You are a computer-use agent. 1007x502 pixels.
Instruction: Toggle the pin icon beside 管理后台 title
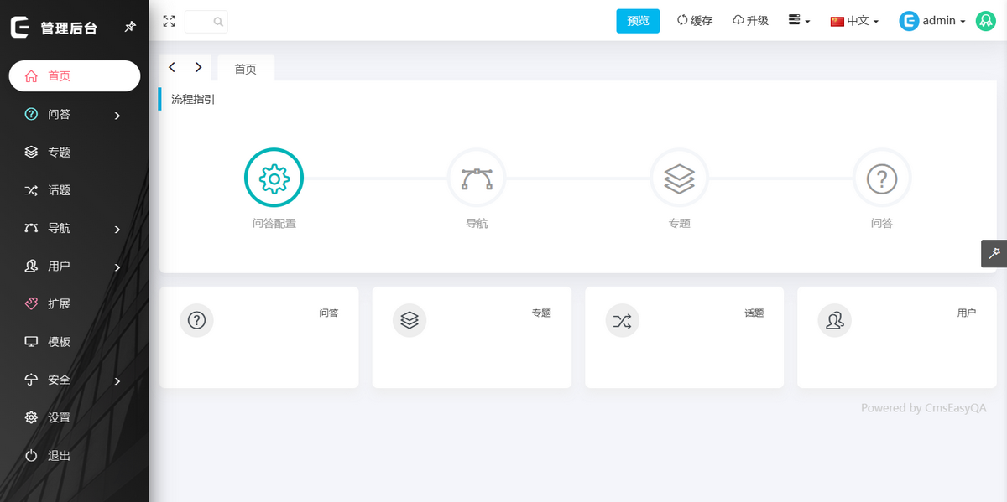(130, 27)
